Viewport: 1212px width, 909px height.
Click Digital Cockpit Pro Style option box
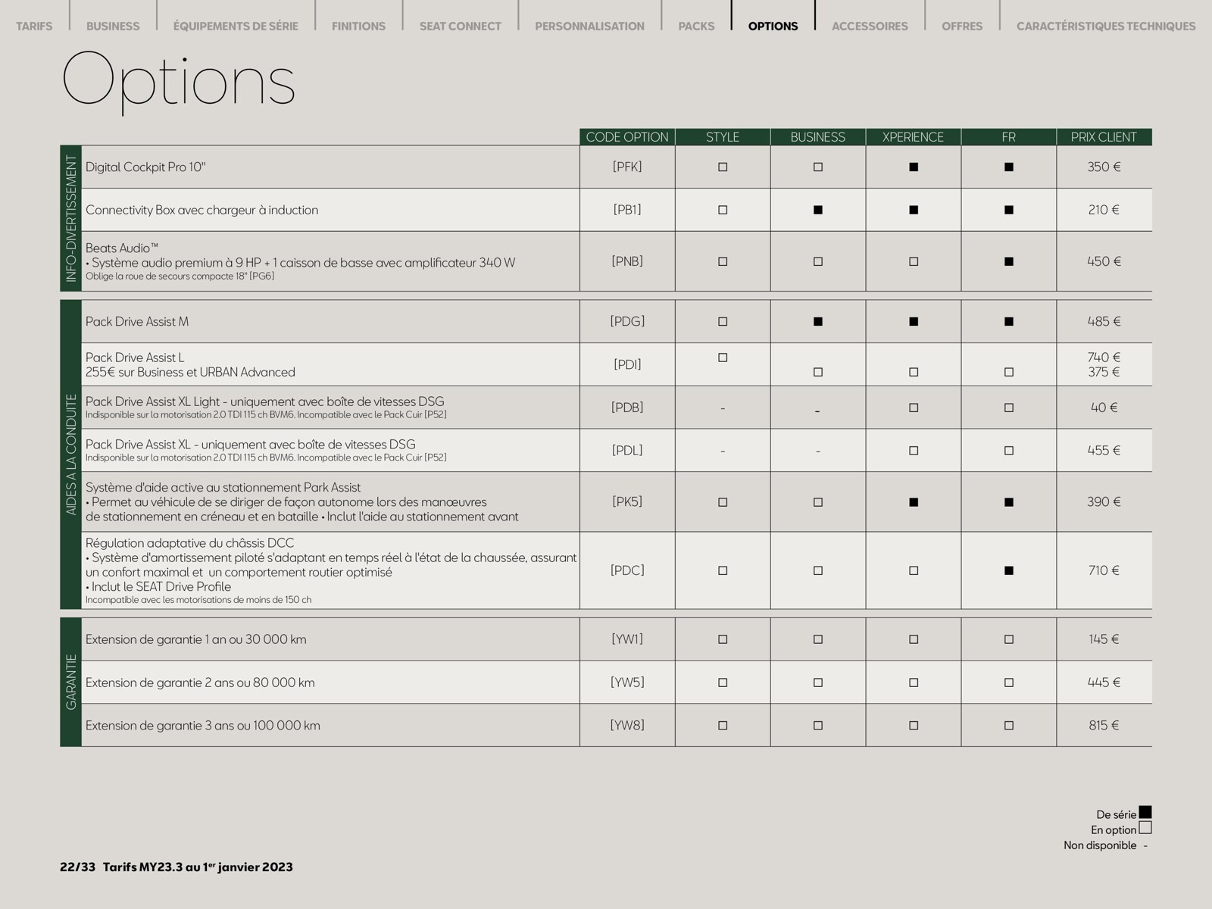(x=723, y=167)
